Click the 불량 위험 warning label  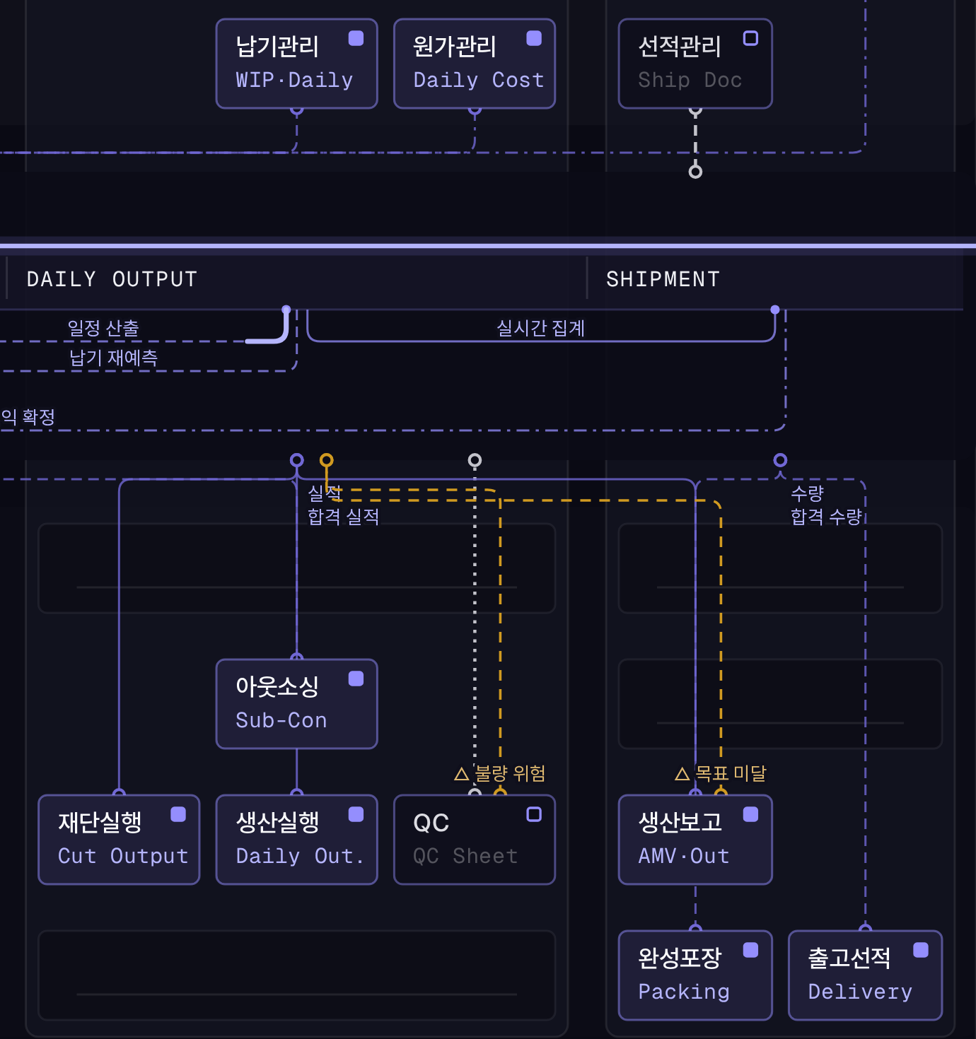pos(510,773)
